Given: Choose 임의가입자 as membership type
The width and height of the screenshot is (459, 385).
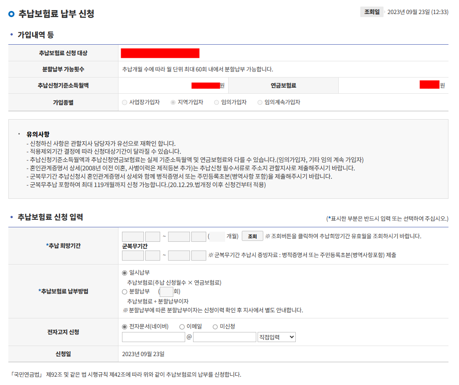Looking at the screenshot, I should point(215,102).
